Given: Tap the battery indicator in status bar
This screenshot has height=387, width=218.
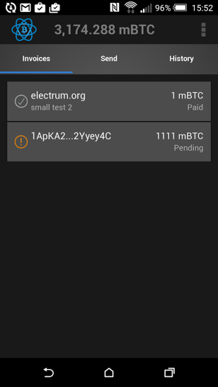Looking at the screenshot, I should (x=180, y=8).
